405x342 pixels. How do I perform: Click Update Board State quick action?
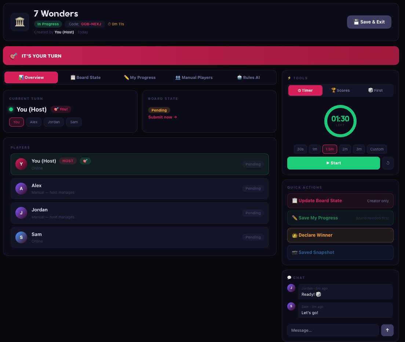tap(340, 201)
